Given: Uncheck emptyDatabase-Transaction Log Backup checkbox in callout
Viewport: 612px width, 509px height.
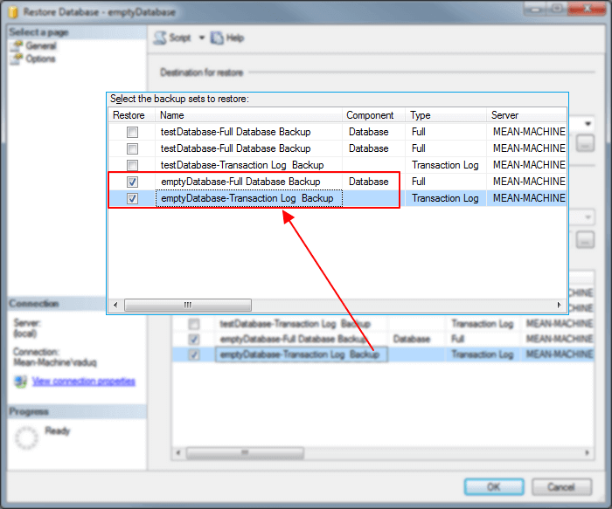Looking at the screenshot, I should point(132,199).
